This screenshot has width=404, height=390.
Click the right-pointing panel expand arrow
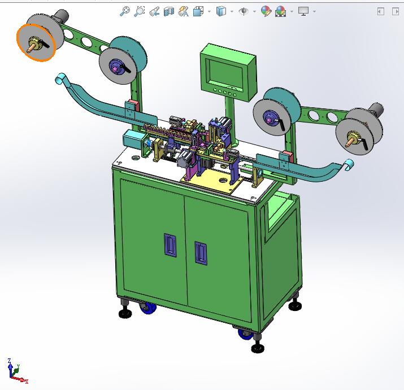(396, 12)
